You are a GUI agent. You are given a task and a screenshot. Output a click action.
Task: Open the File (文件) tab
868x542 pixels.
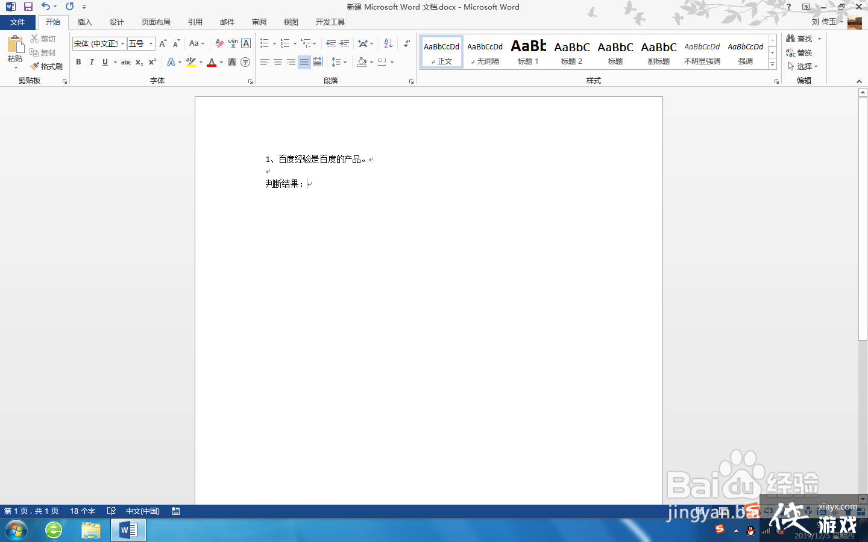[x=17, y=22]
